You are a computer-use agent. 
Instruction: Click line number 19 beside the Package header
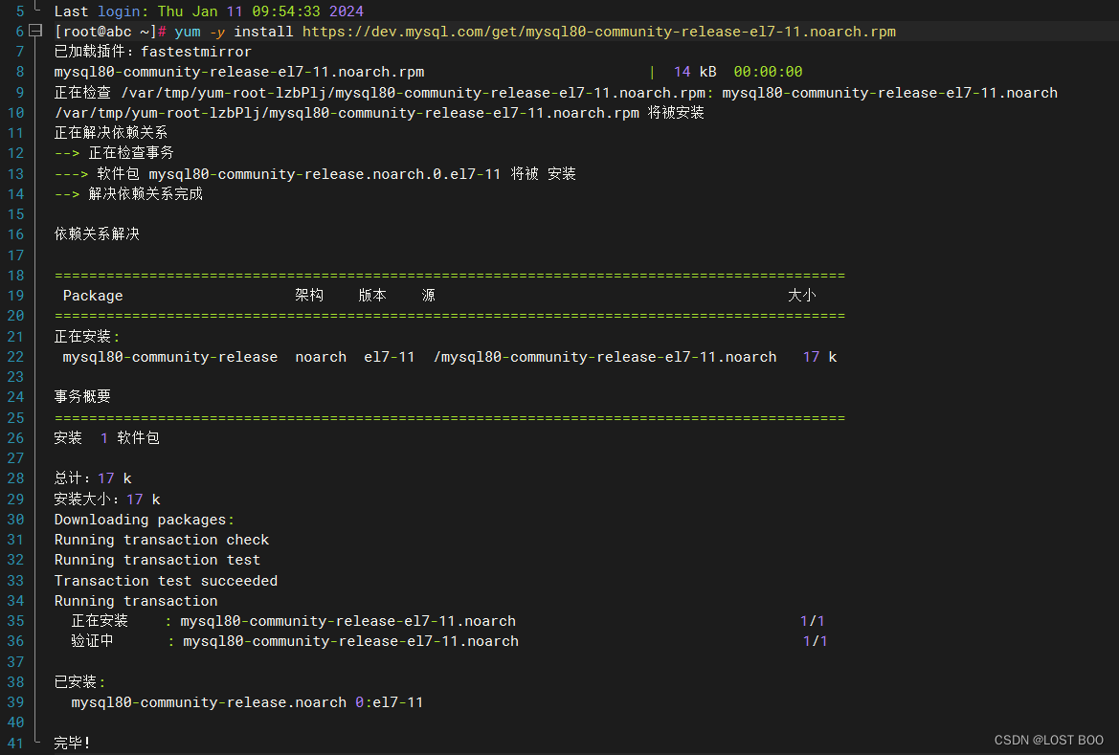(x=13, y=296)
